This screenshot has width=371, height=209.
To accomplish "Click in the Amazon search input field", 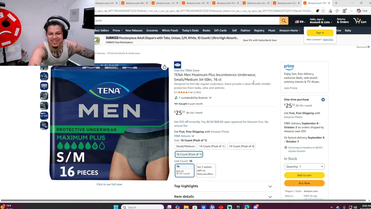I will click(187, 21).
